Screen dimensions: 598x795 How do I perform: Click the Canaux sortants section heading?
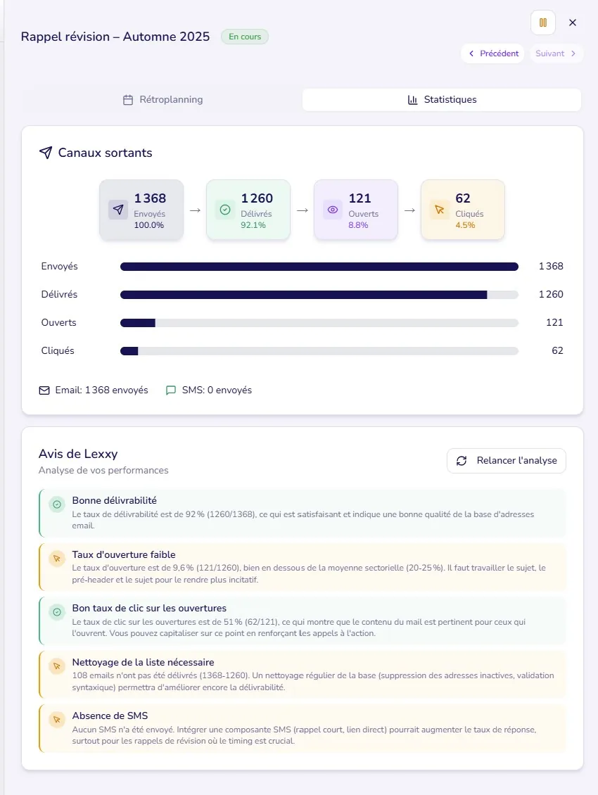105,153
